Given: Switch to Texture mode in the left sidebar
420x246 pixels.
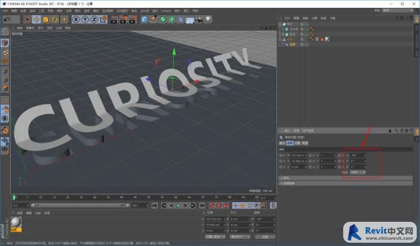Looking at the screenshot, I should [x=5, y=52].
